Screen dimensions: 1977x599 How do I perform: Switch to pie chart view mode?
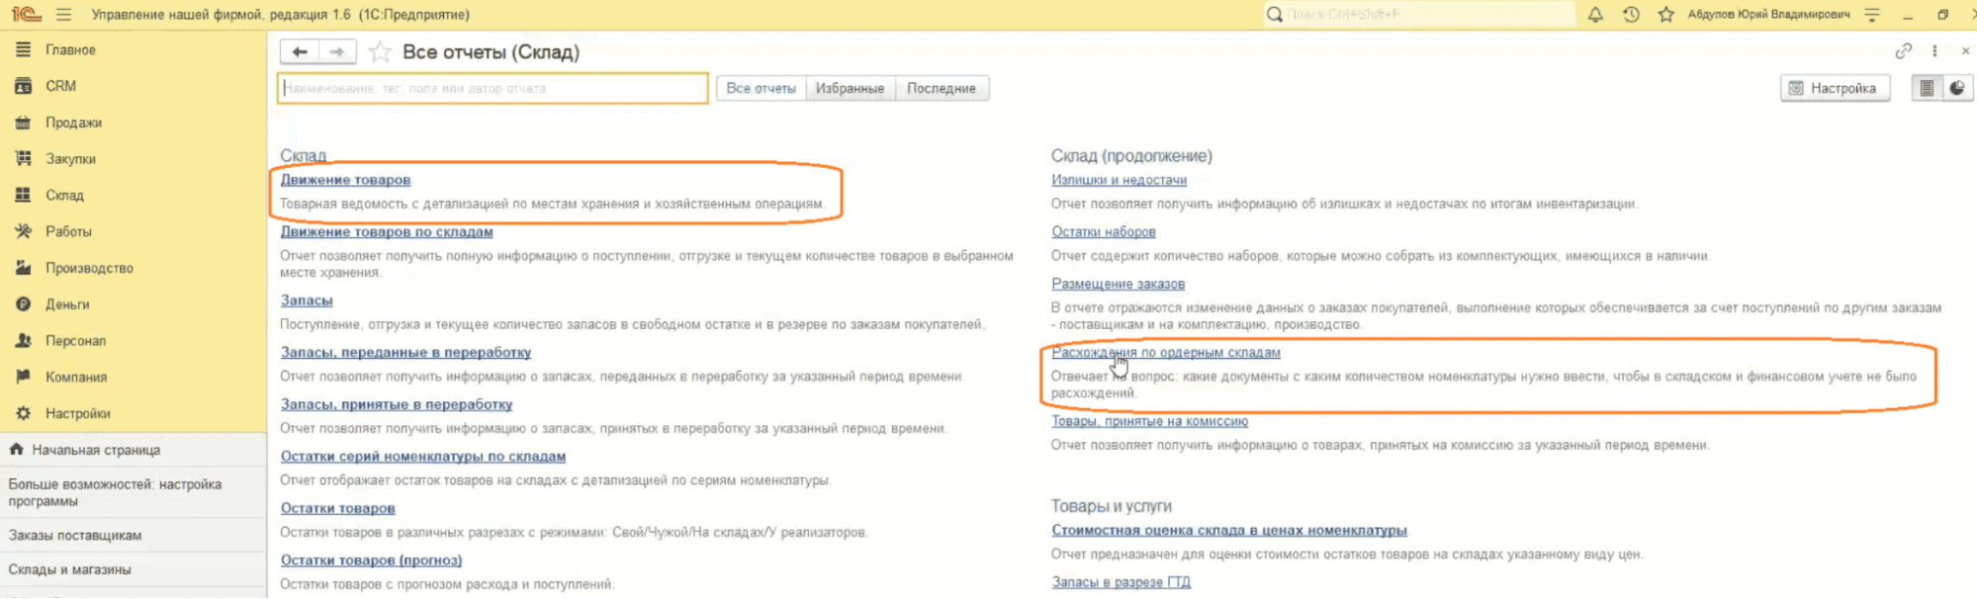click(1957, 88)
